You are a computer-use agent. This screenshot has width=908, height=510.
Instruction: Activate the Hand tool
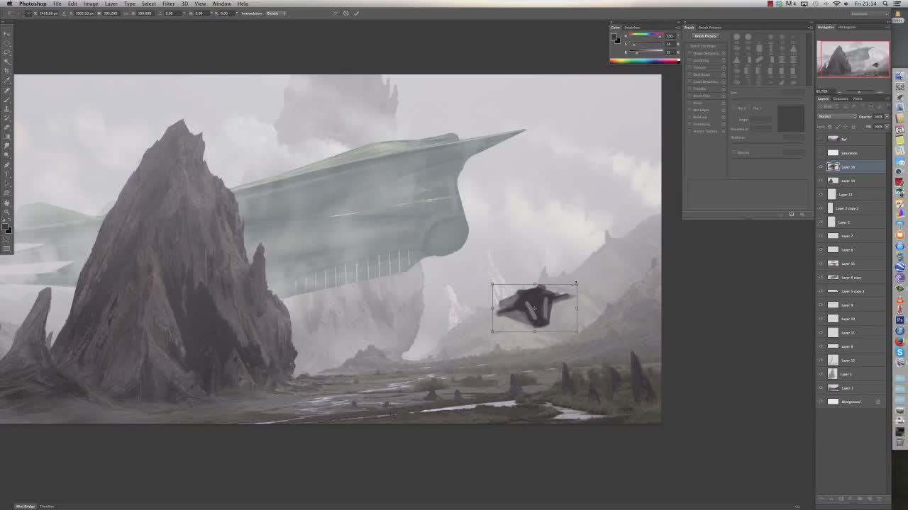click(x=7, y=203)
